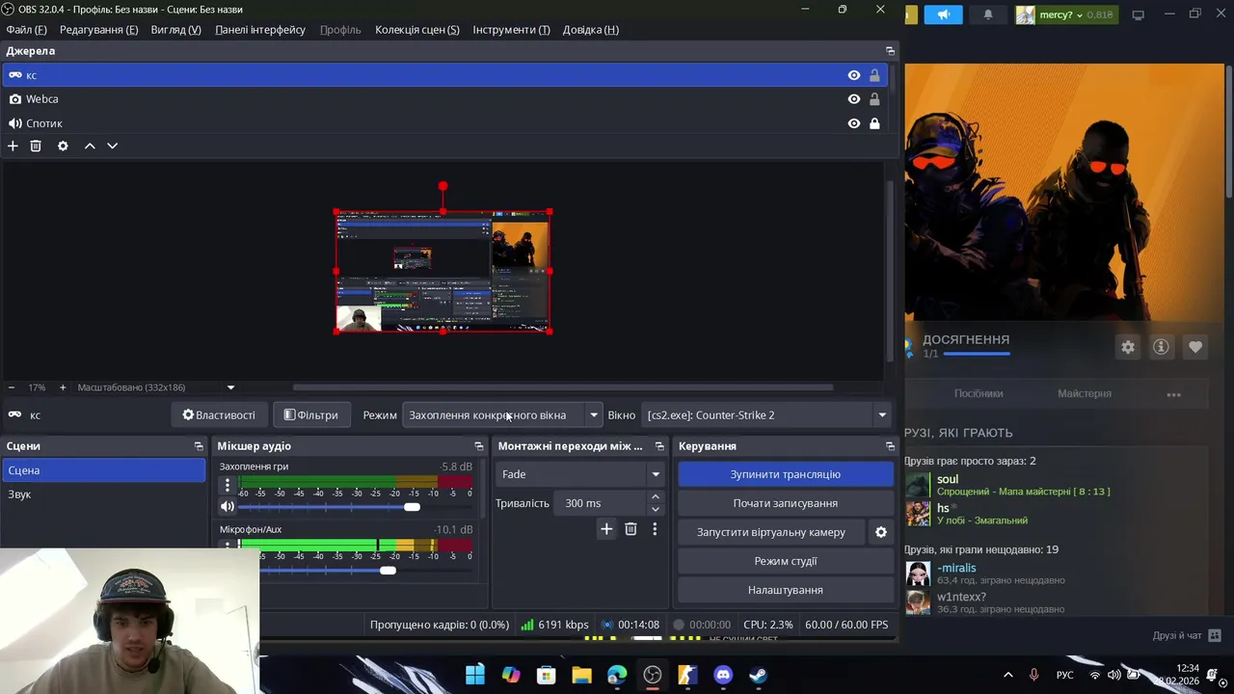The width and height of the screenshot is (1234, 694).
Task: Click Запустити віртуальну камеру button
Action: [x=771, y=532]
